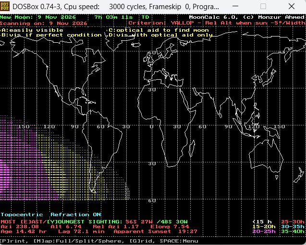Click the 'Lag 72.1 min' value
Image resolution: width=306 pixels, height=245 pixels.
coord(81,232)
